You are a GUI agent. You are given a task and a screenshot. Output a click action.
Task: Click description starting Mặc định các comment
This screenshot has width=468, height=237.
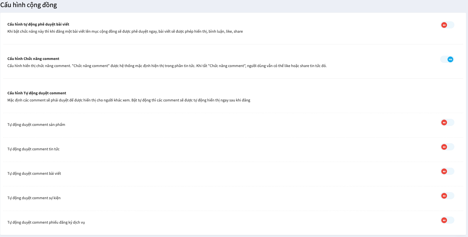[x=129, y=100]
